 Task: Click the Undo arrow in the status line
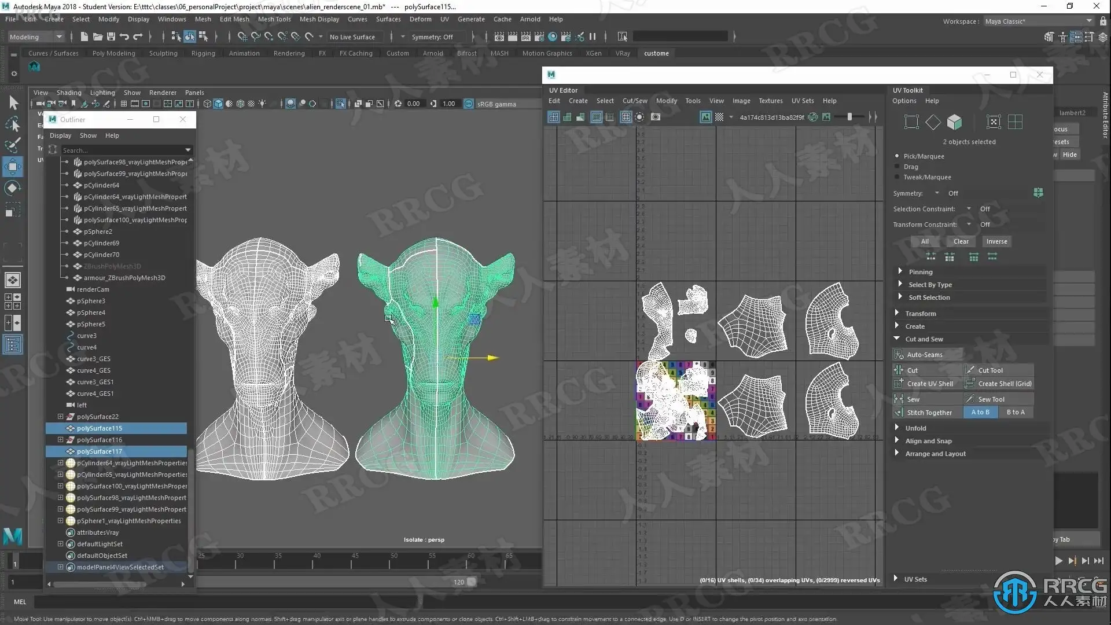point(124,36)
